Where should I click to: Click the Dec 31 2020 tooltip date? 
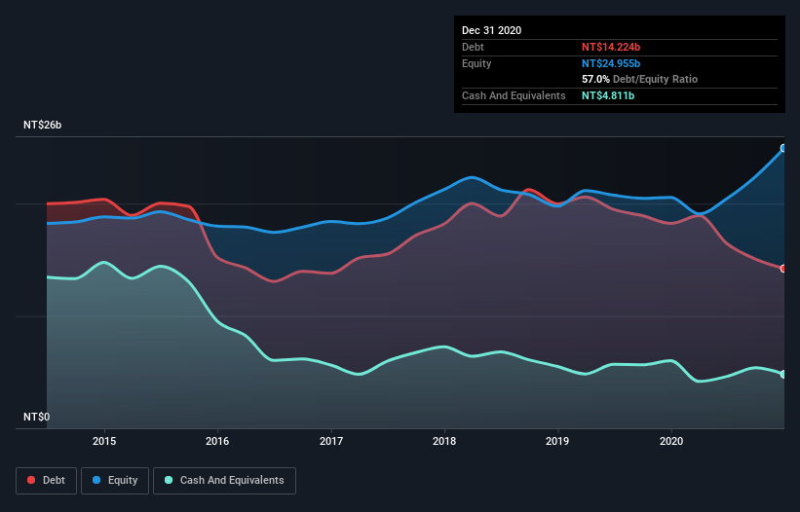491,30
